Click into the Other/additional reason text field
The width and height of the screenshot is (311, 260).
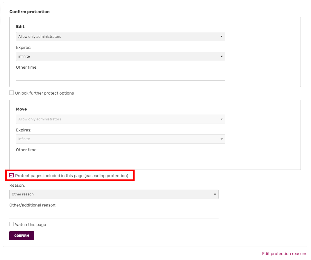(x=114, y=214)
